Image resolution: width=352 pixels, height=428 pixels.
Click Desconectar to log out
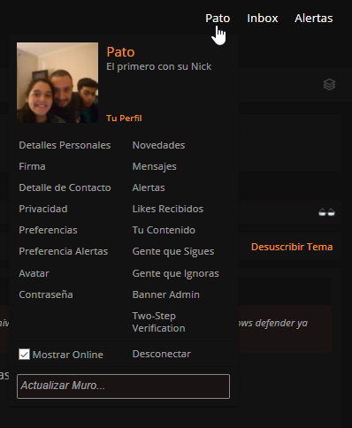tap(162, 354)
